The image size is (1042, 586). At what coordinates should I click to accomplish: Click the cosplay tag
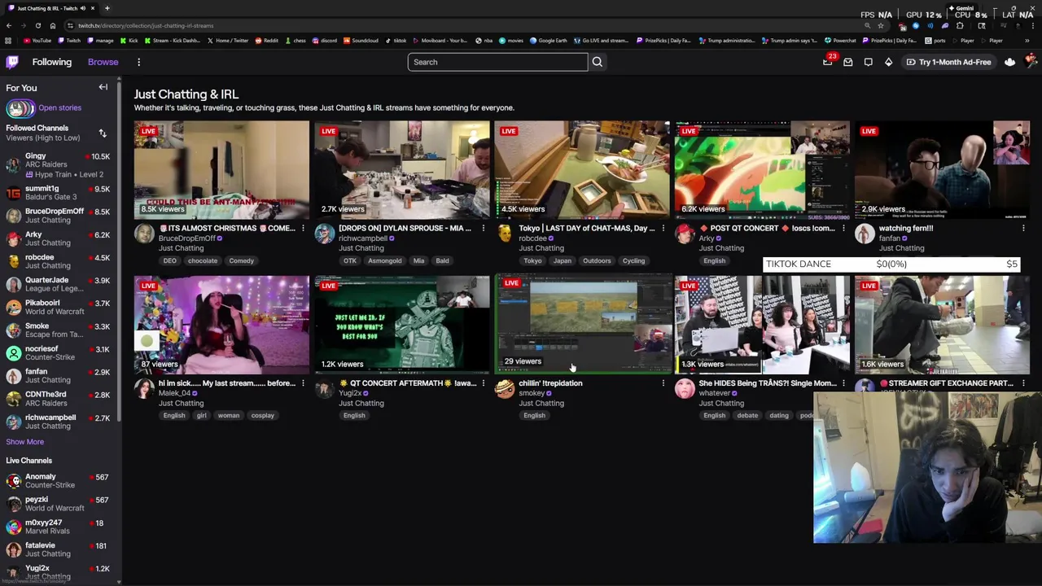(262, 415)
